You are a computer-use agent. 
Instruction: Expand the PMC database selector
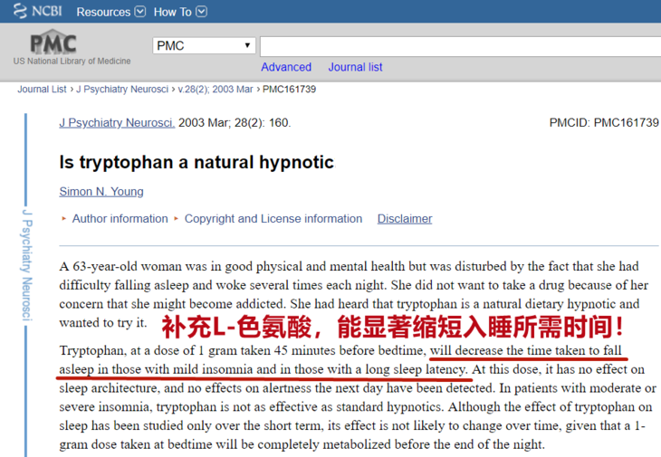point(204,45)
